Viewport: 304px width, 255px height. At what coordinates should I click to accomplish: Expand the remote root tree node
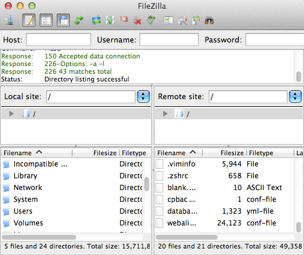click(x=165, y=113)
